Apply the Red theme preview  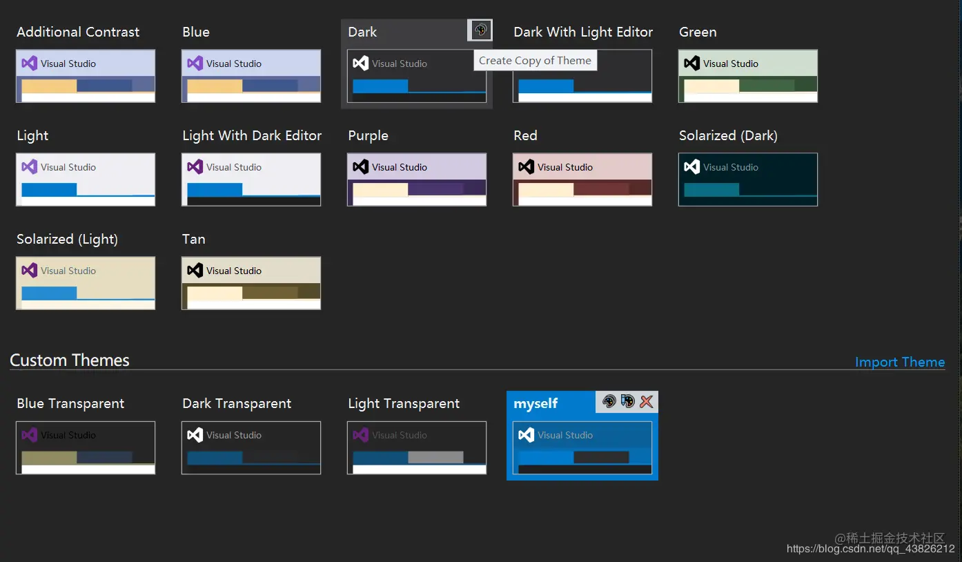click(x=582, y=180)
